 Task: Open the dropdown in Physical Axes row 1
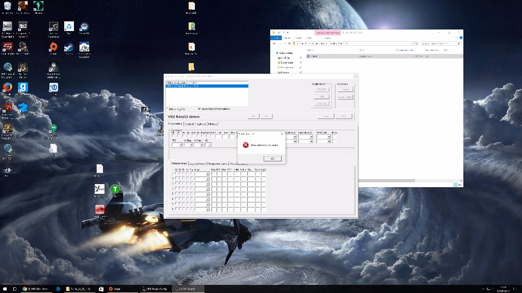tap(207, 174)
